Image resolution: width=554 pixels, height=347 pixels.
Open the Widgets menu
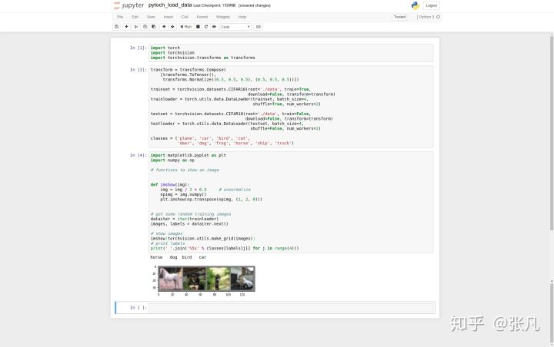coord(222,16)
